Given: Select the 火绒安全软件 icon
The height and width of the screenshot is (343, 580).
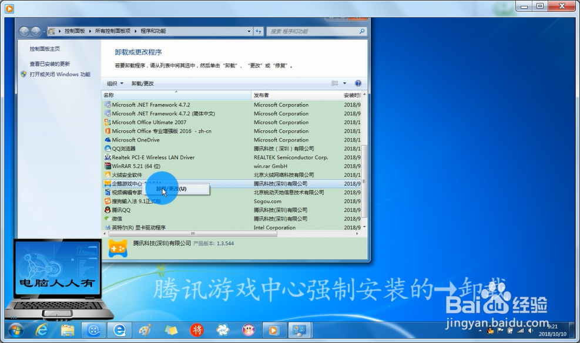Looking at the screenshot, I should (108, 175).
